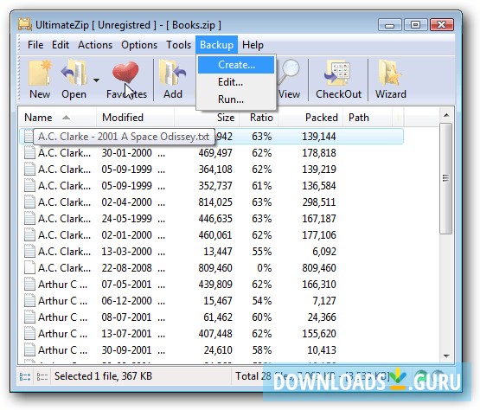This screenshot has width=480, height=410.
Task: Select the Arthur C row dated 08-07-2001
Action: [211, 317]
